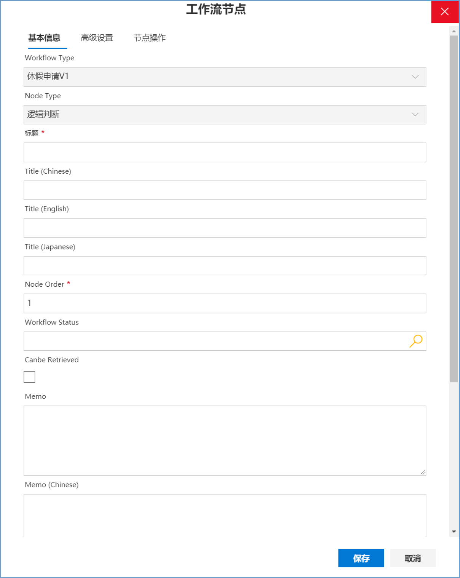Click the vertical scrollbar thumb
This screenshot has width=460, height=578.
pyautogui.click(x=454, y=209)
